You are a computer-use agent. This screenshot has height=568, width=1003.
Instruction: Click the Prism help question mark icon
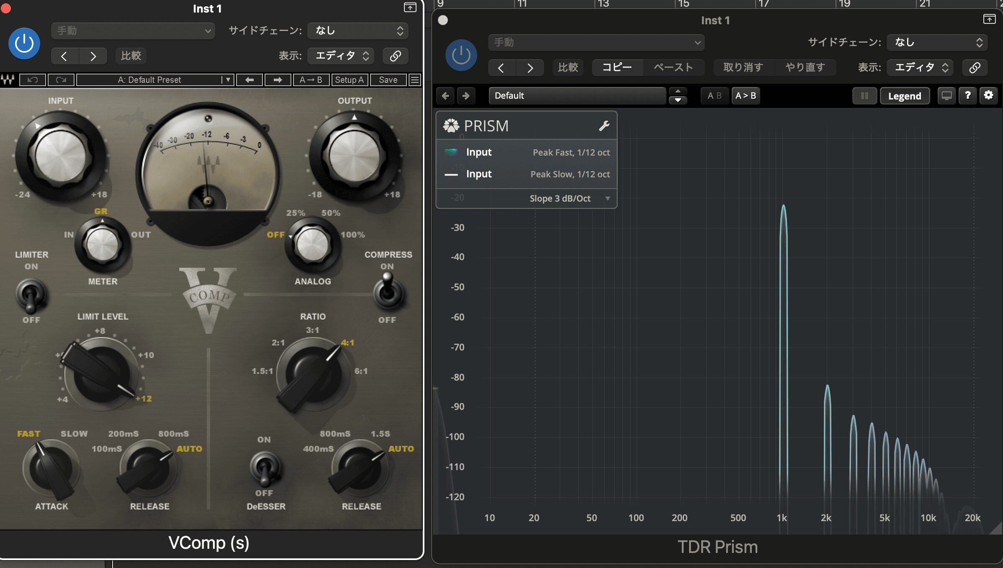(x=967, y=96)
